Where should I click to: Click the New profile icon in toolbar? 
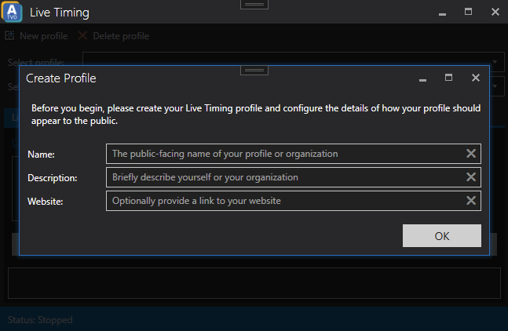[x=9, y=35]
